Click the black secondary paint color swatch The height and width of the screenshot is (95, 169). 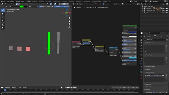(25, 6)
